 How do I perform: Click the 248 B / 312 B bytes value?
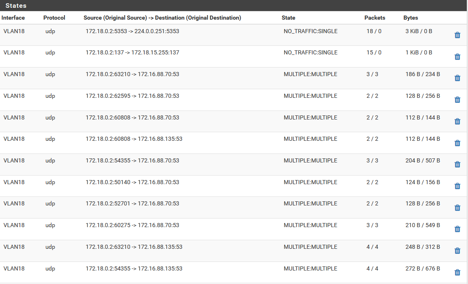[422, 247]
